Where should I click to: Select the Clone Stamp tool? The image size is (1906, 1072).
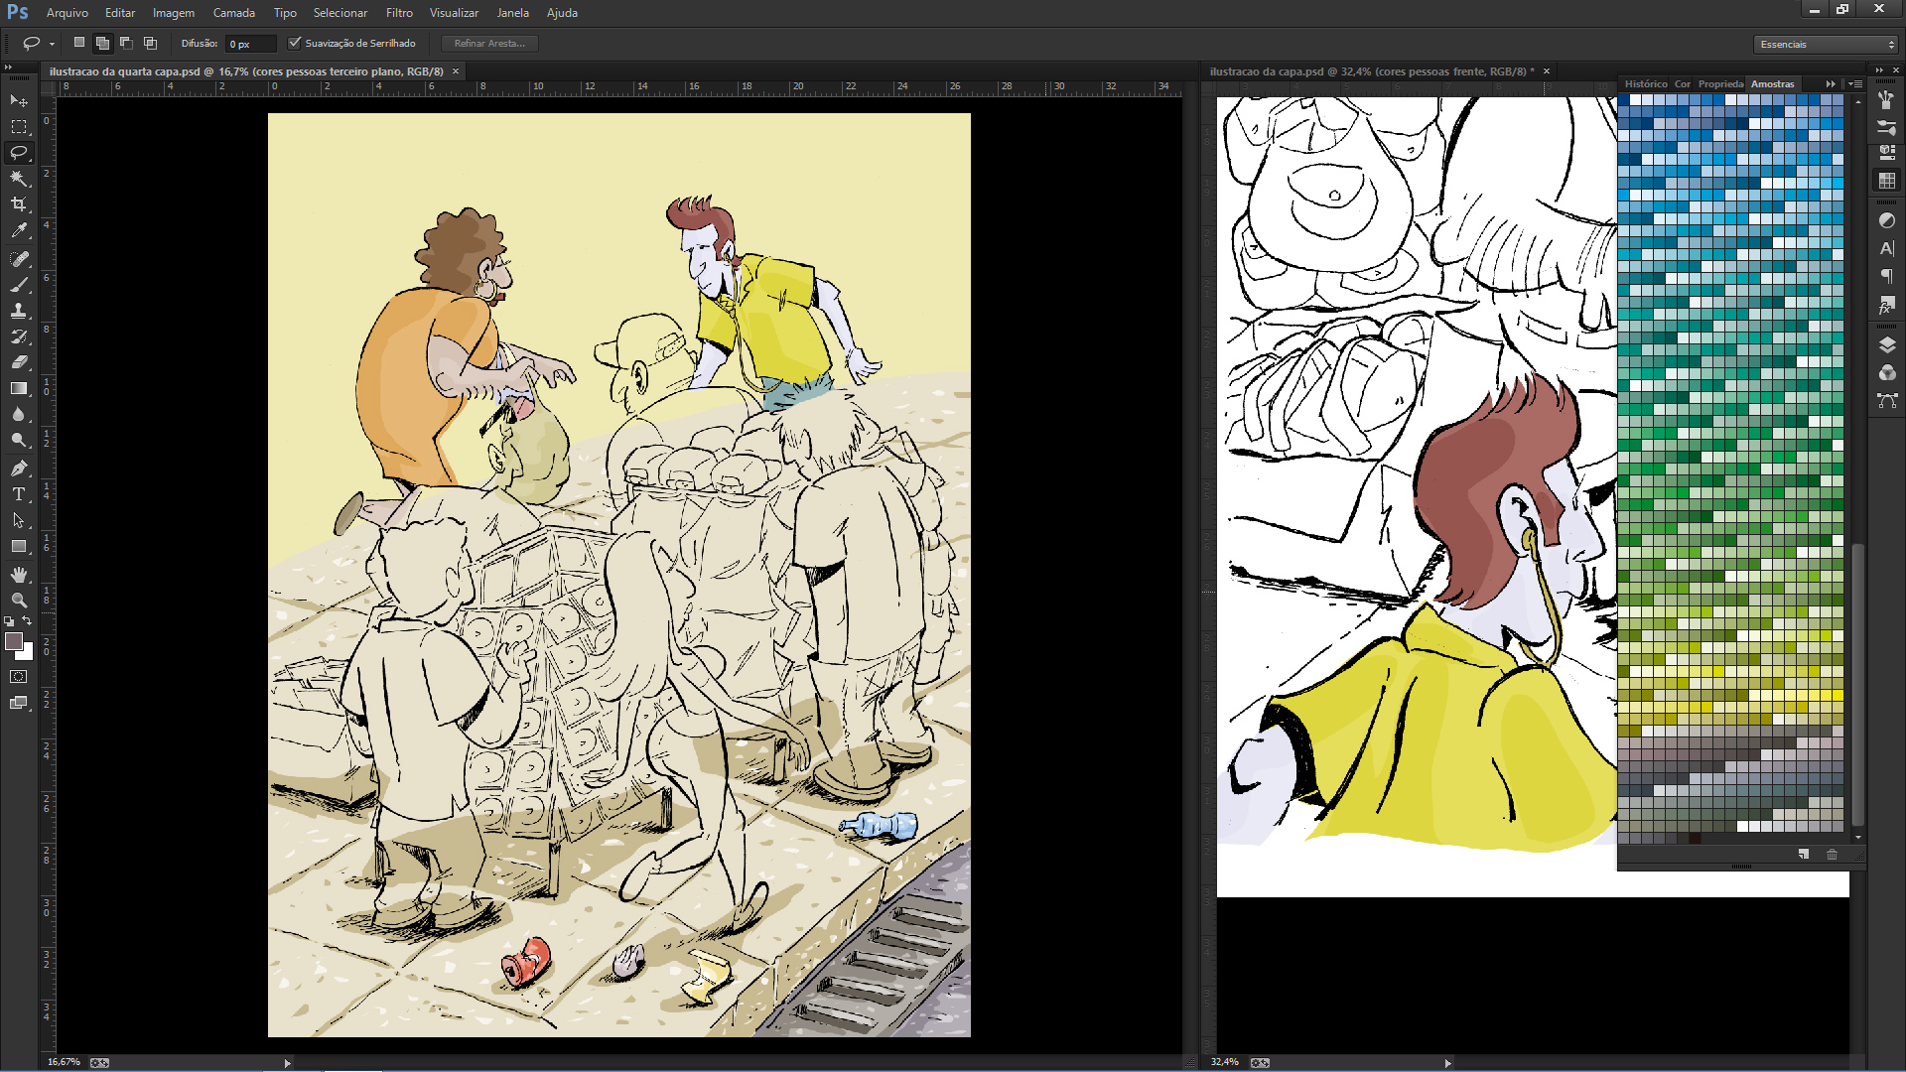click(18, 311)
